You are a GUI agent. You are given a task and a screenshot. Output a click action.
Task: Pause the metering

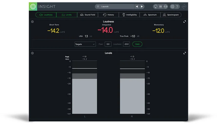161,6
